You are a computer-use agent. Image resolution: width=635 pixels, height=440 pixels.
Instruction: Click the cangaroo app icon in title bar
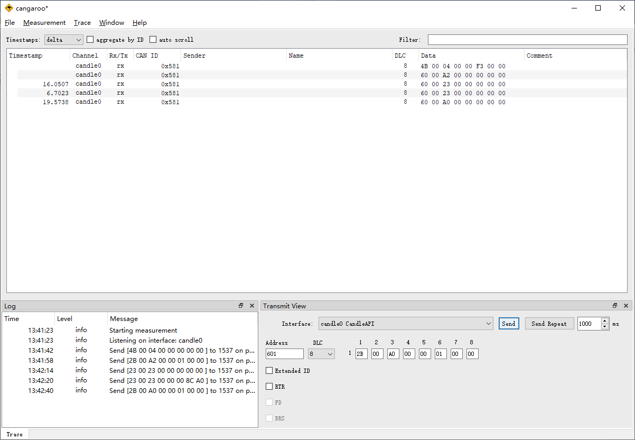9,8
